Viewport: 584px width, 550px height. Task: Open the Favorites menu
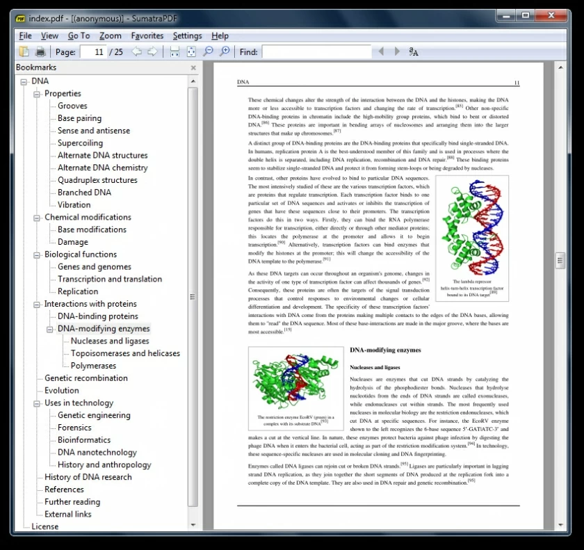(x=147, y=35)
